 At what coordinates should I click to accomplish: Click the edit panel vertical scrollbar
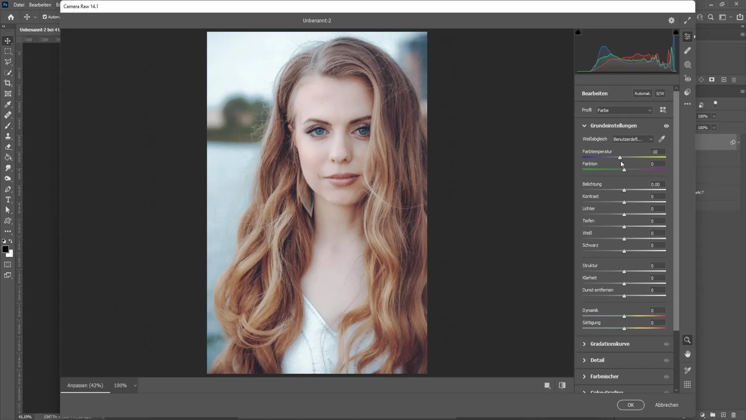click(676, 210)
